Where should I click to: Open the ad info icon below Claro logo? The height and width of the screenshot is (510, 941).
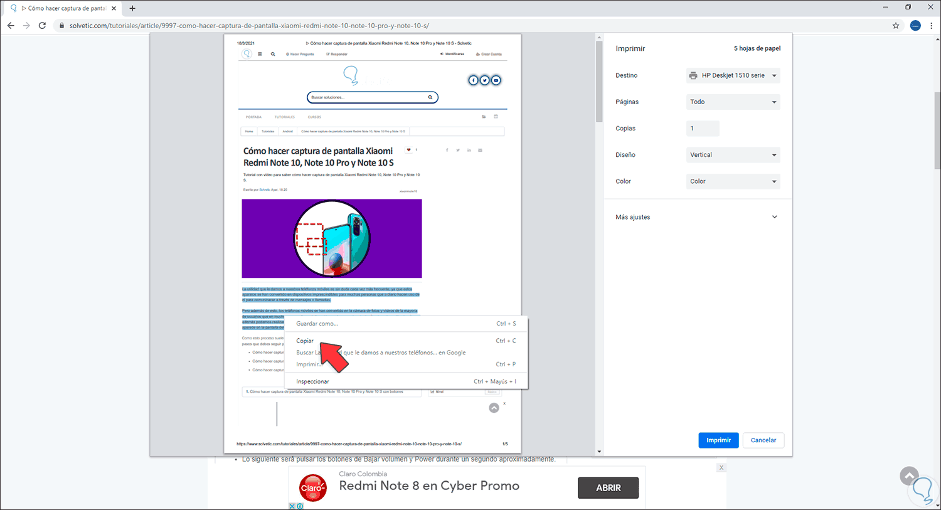pos(300,506)
